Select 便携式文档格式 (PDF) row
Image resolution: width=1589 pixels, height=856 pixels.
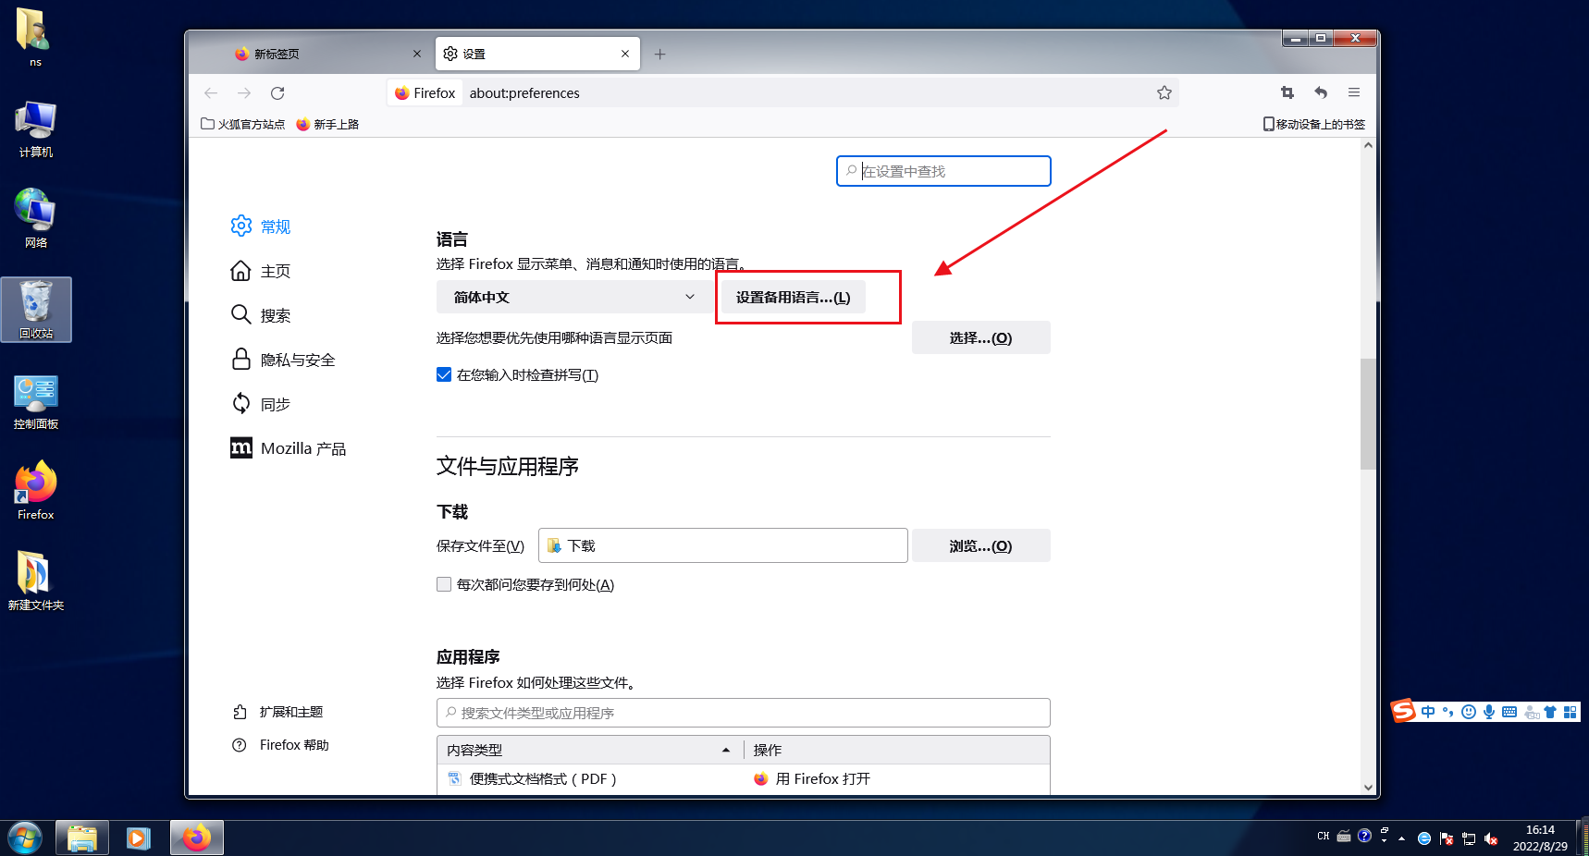point(744,778)
